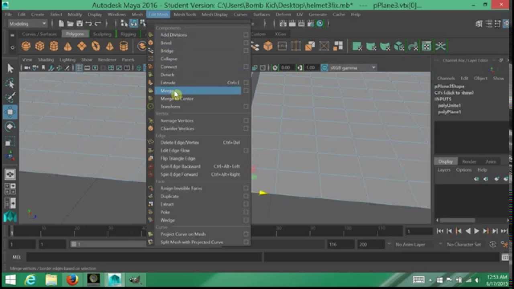This screenshot has width=514, height=289.
Task: Click the save scene disk icon
Action: [79, 24]
